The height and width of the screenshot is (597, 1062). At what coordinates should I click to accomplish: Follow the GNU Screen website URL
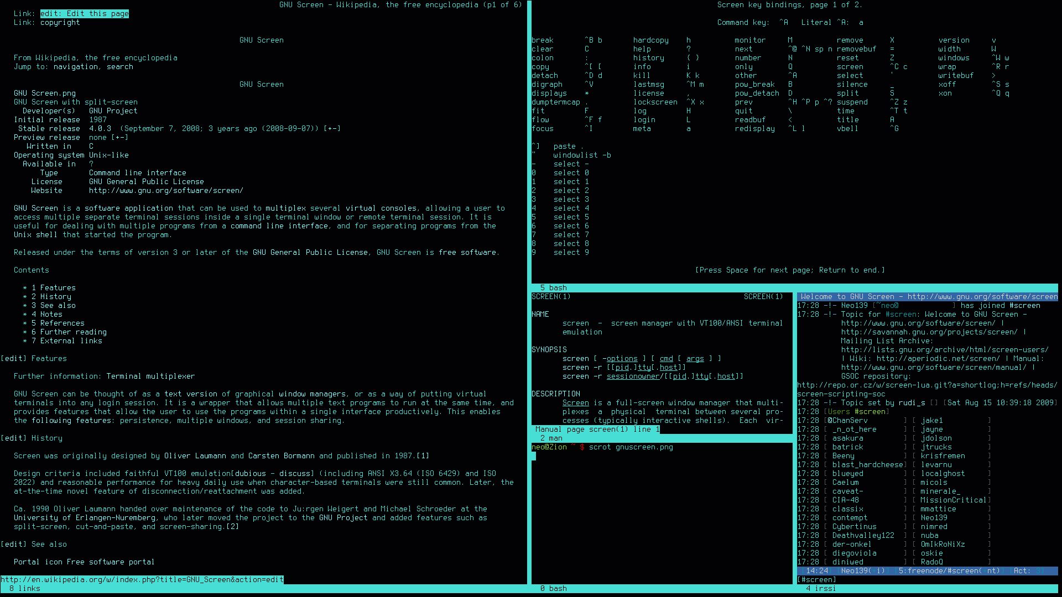[165, 190]
